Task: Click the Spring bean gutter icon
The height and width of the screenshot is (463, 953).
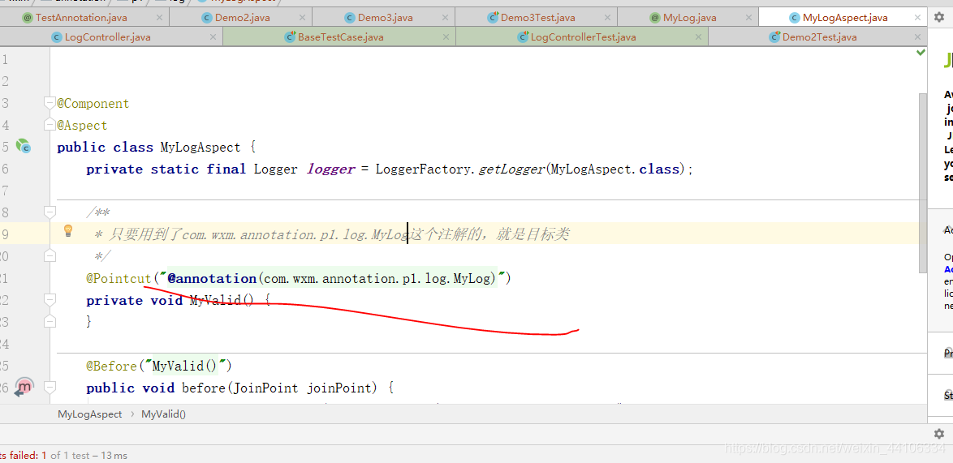Action: 23,146
